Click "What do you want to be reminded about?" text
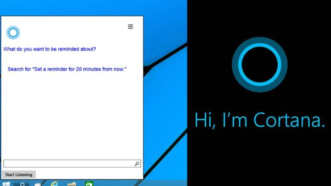 [49, 49]
